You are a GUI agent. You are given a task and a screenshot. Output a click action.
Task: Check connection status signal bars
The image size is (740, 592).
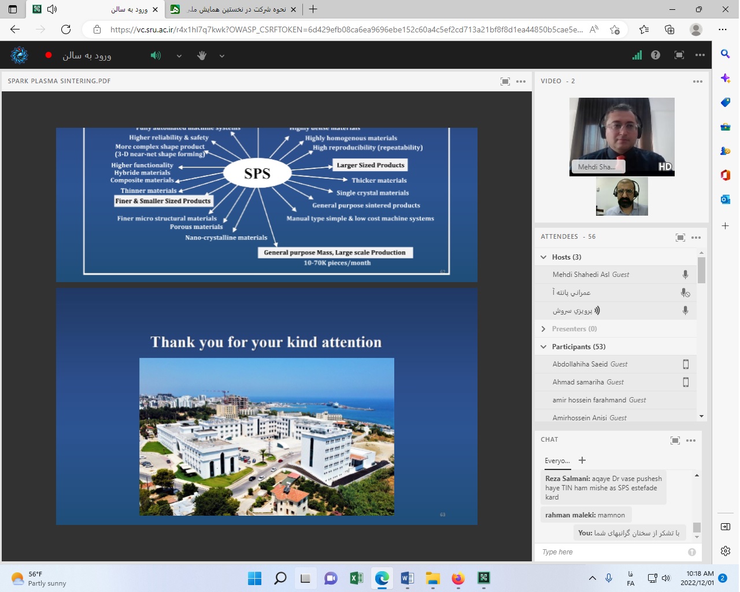tap(637, 55)
